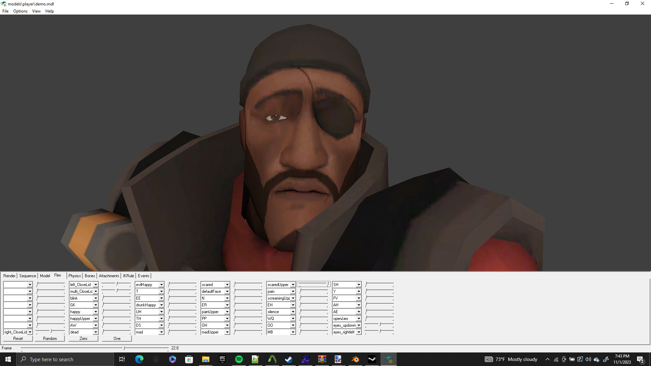Screen dimensions: 651x366
Task: Open the active Half-Life Model Viewer taskbar icon
Action: point(389,359)
